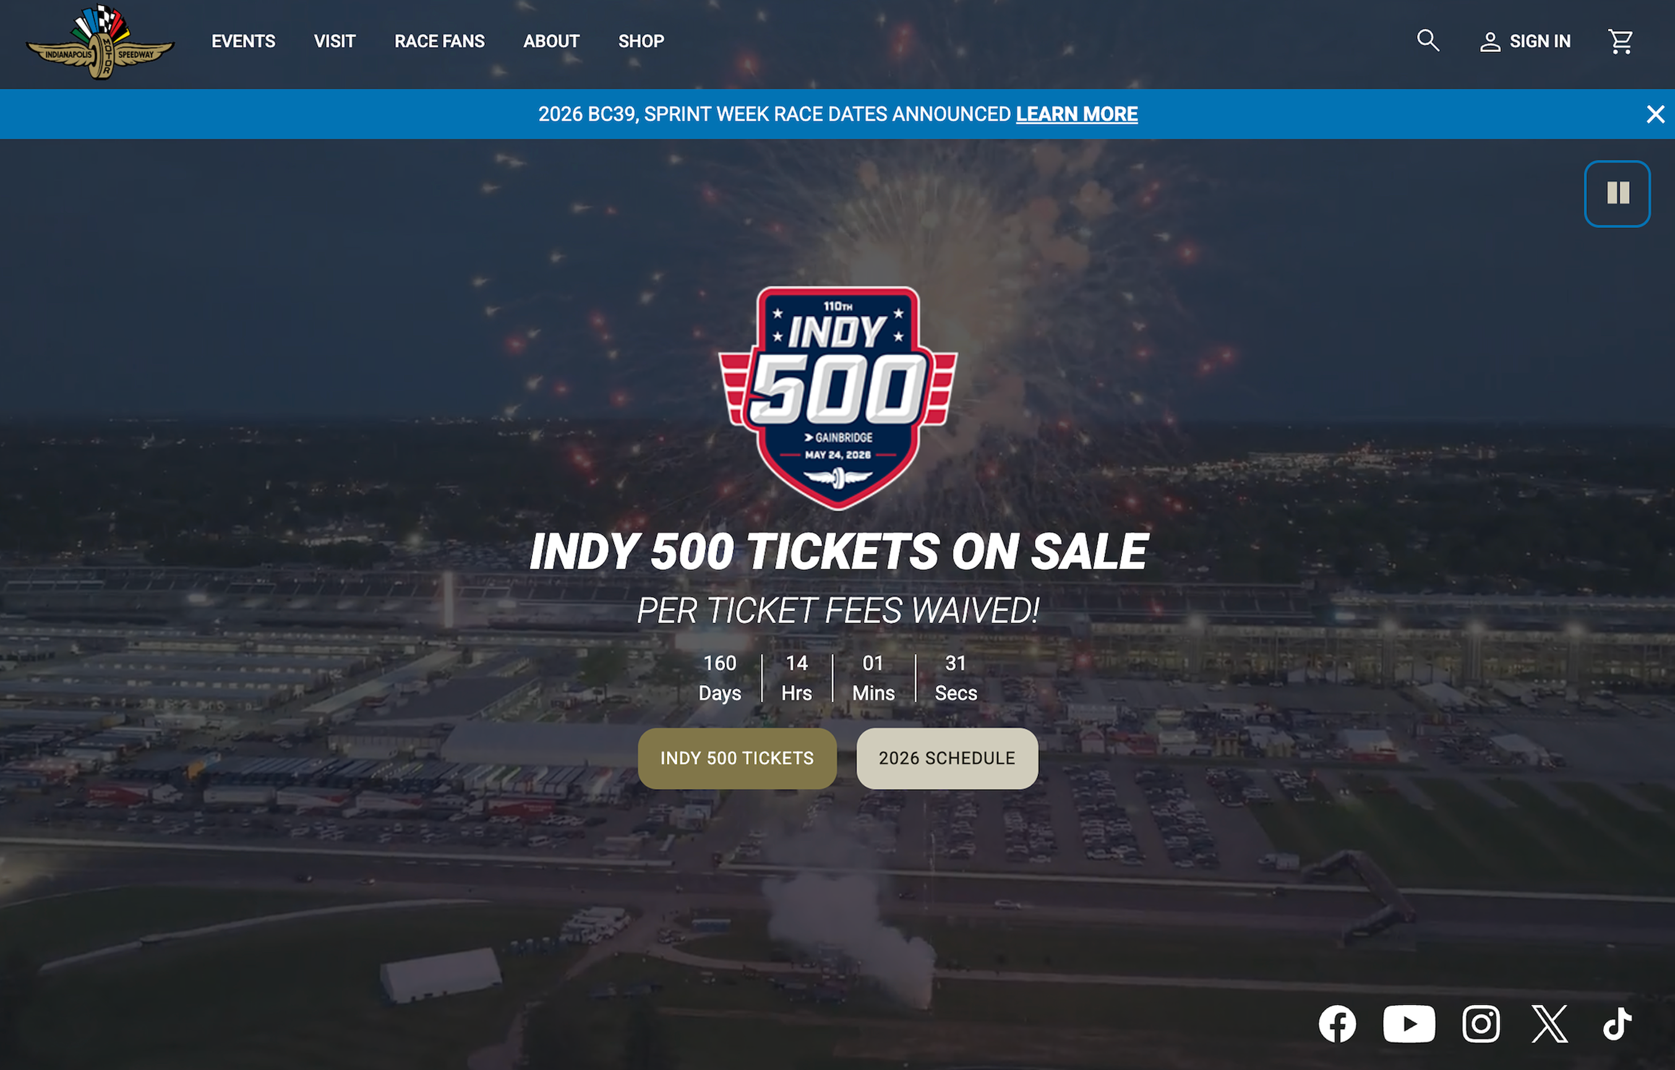The height and width of the screenshot is (1070, 1675).
Task: Click the user profile icon beside Sign In
Action: coord(1489,41)
